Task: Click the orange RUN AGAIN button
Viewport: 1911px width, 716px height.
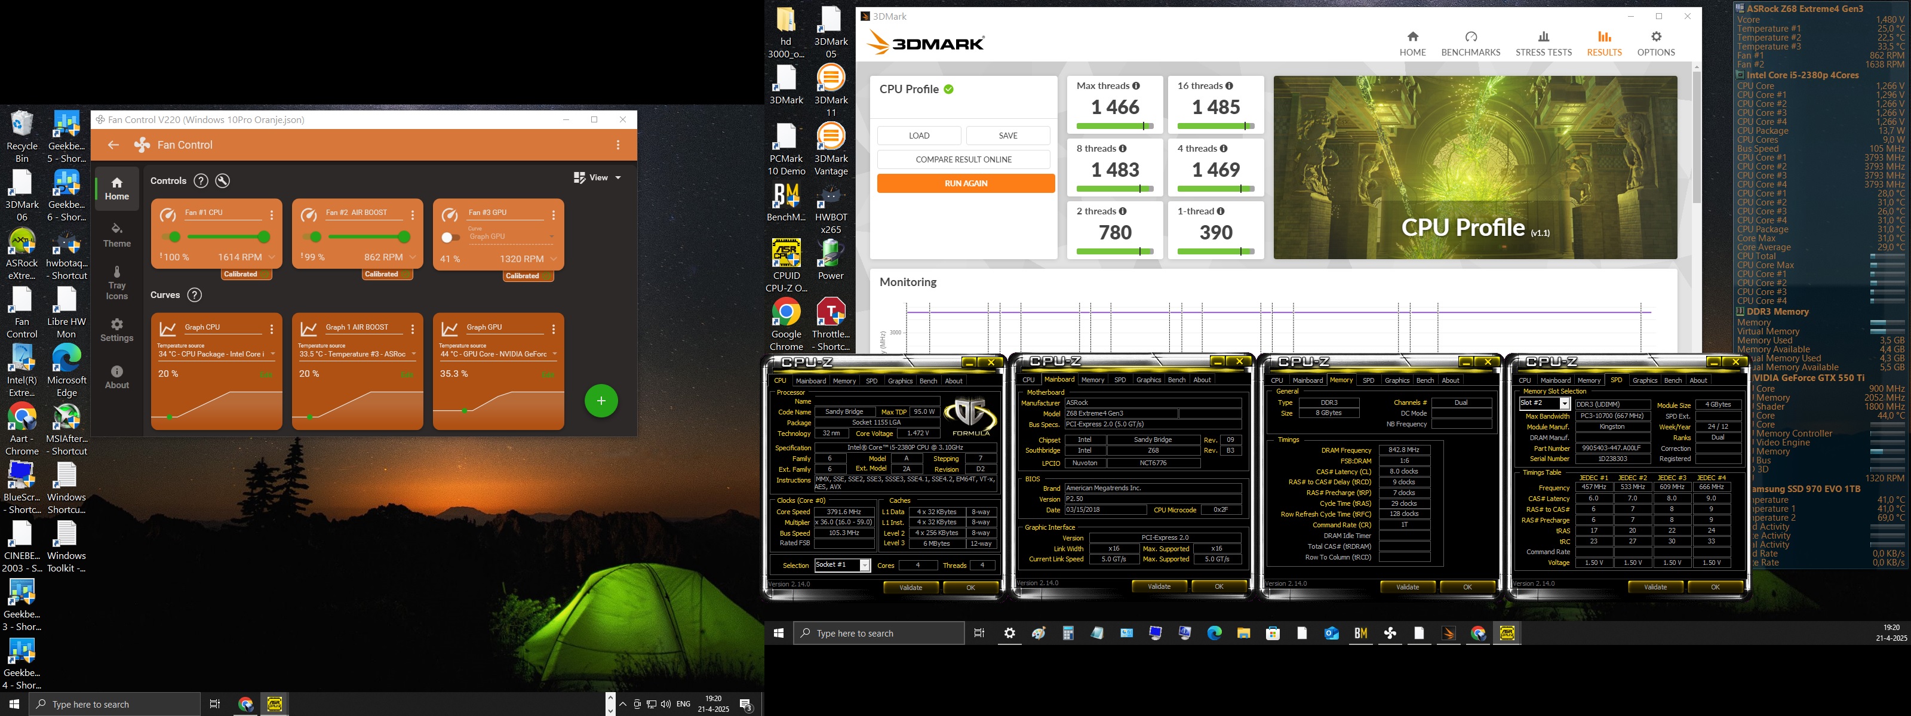Action: click(966, 183)
